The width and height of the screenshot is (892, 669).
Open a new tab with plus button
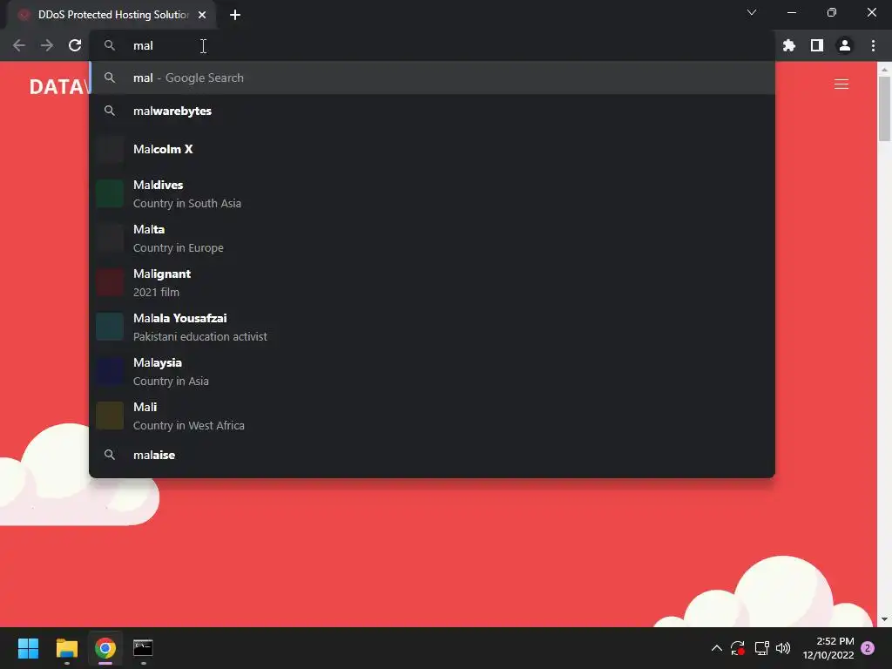235,15
